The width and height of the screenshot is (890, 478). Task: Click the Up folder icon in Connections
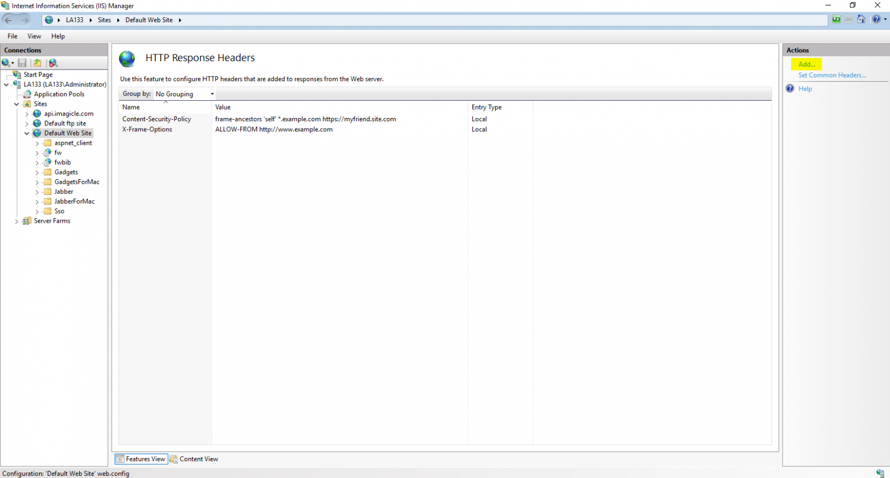click(37, 63)
